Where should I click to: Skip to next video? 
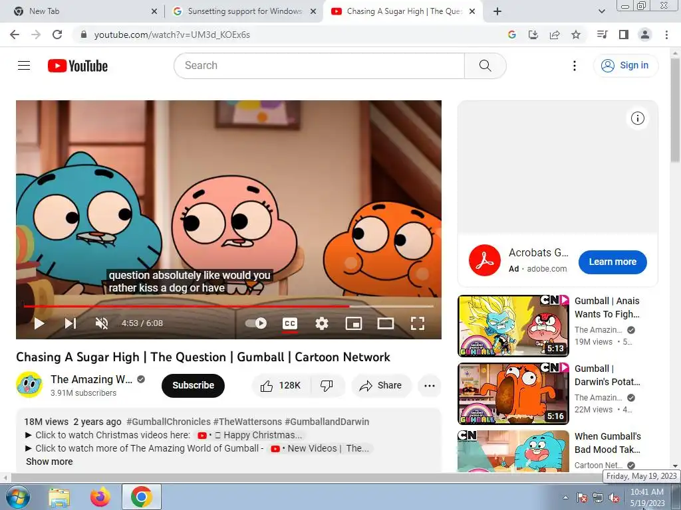tap(70, 323)
